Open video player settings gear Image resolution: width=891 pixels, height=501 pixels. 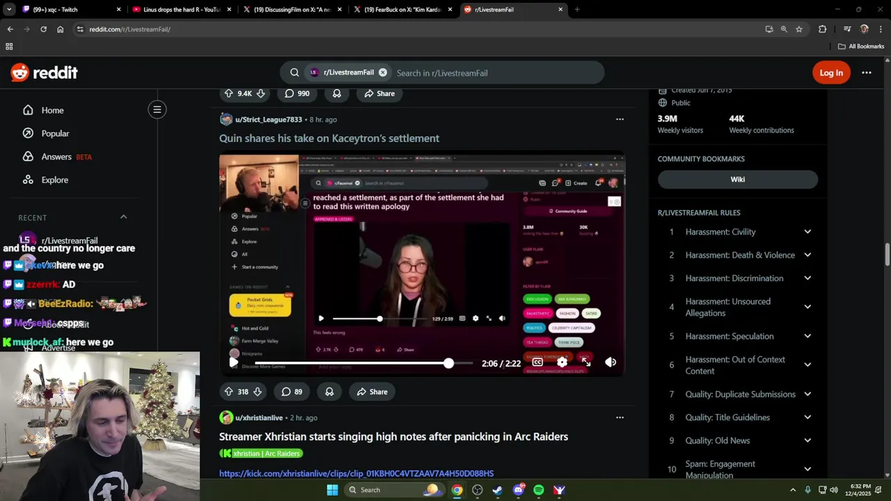(x=562, y=363)
